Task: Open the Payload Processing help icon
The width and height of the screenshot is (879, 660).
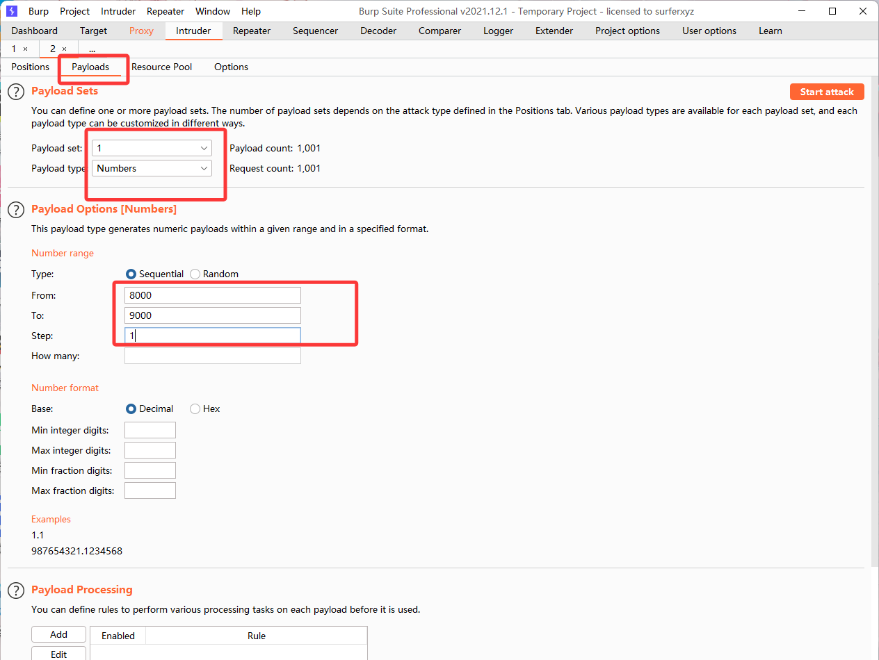Action: (15, 591)
